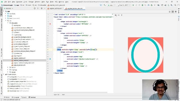Image resolution: width=180 pixels, height=101 pixels.
Task: Open the AVD Manager toolbar icon
Action: [168, 5]
